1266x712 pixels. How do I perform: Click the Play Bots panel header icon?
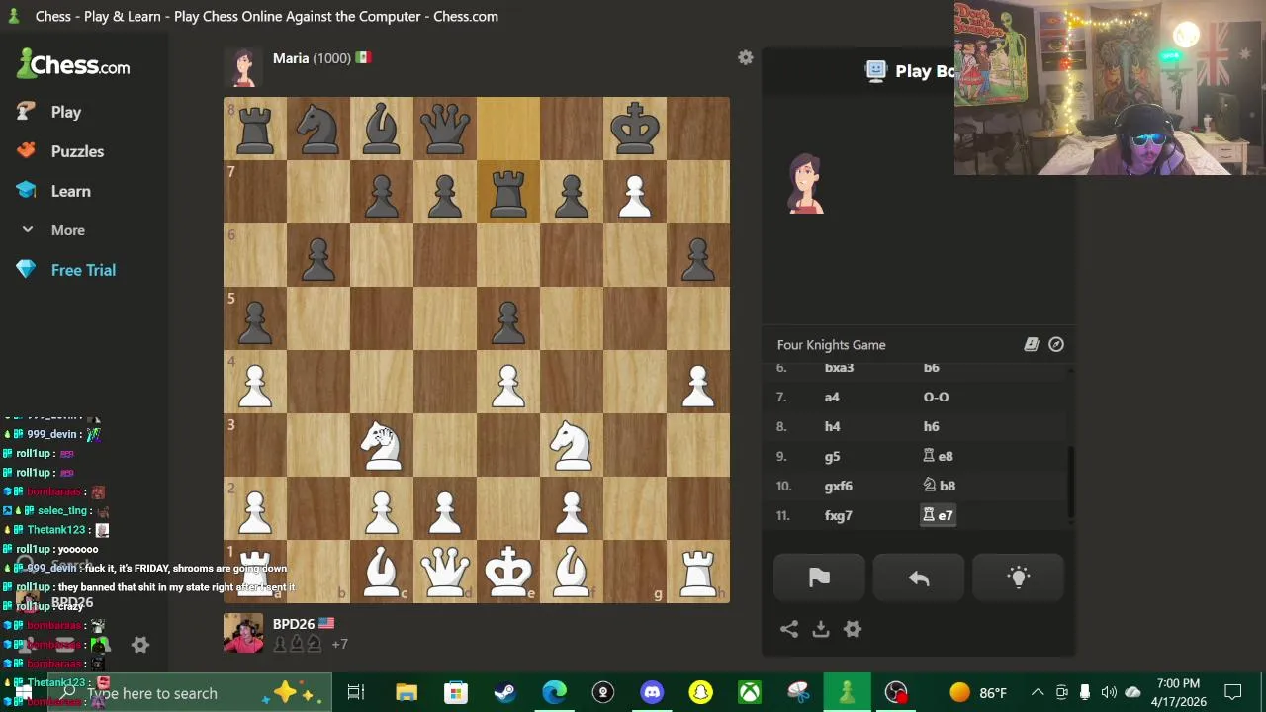point(875,70)
